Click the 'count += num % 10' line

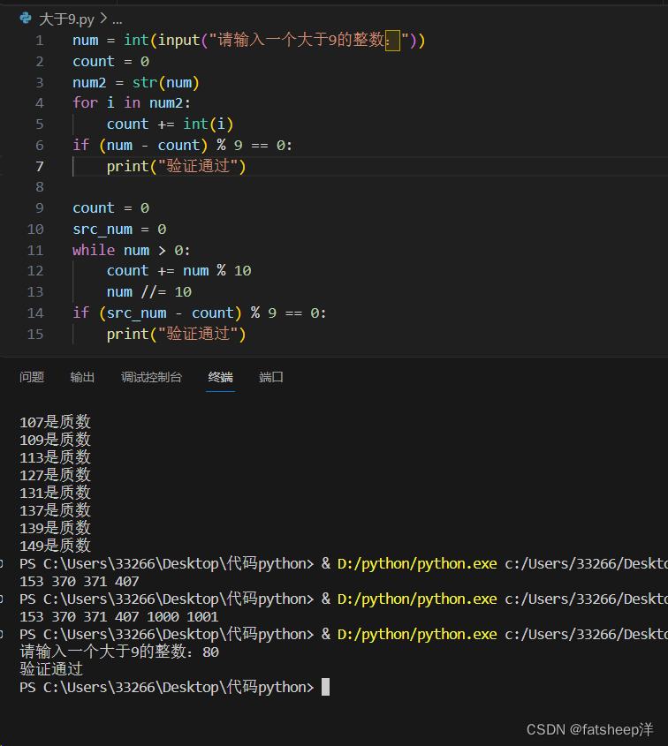coord(178,271)
